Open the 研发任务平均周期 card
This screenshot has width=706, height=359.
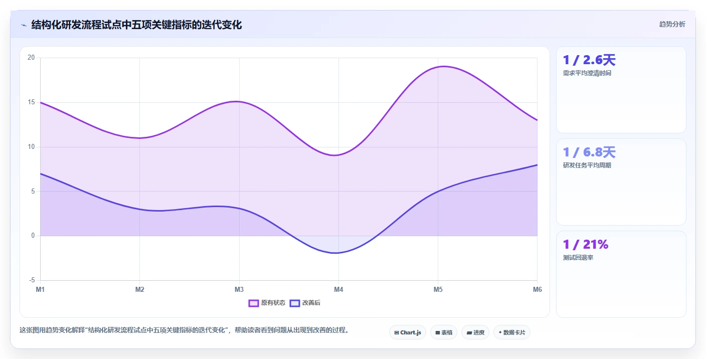(621, 182)
